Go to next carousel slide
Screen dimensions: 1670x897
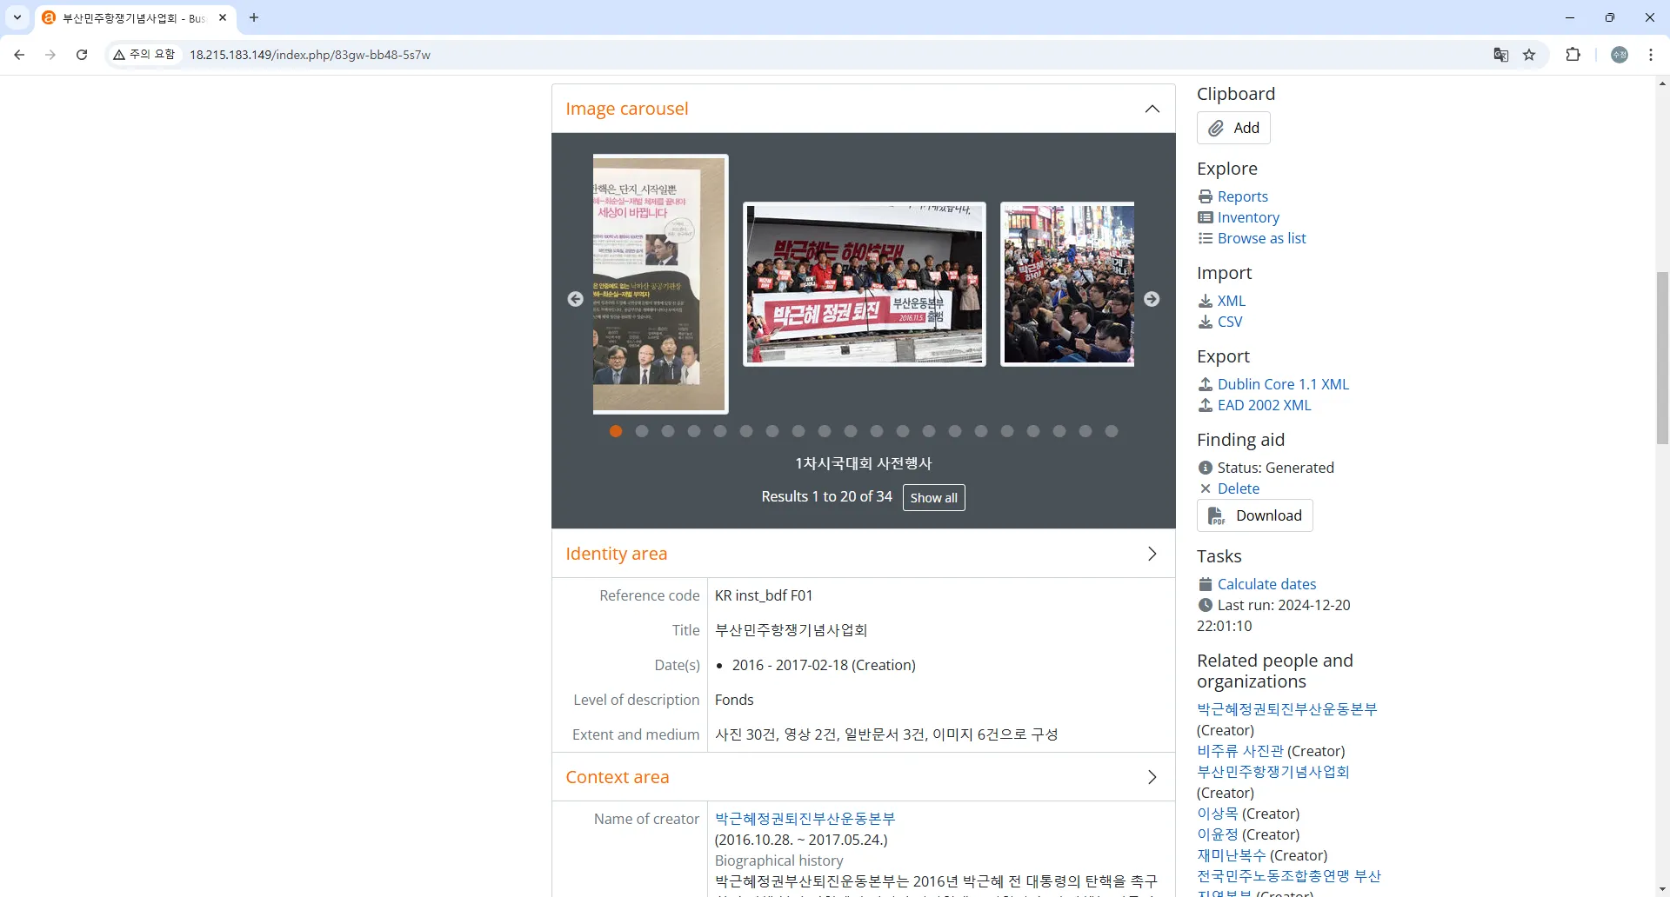(1152, 299)
